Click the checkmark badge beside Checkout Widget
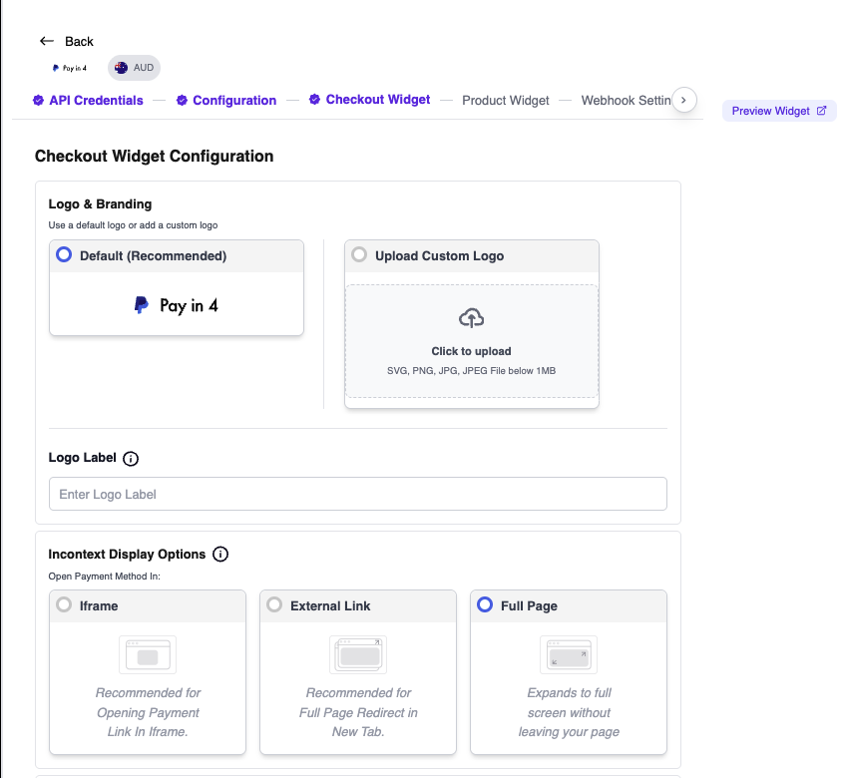842x778 pixels. coord(314,100)
